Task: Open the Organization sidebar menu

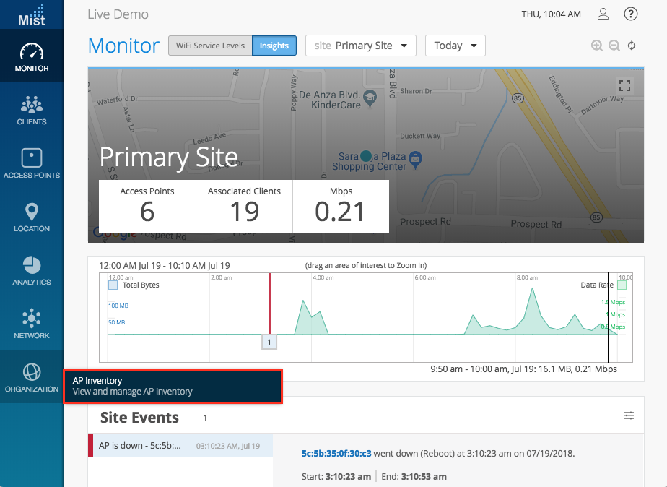Action: [x=32, y=378]
